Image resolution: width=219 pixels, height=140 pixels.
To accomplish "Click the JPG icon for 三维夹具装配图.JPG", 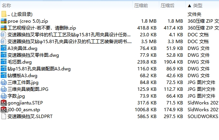I will coord(4,89).
